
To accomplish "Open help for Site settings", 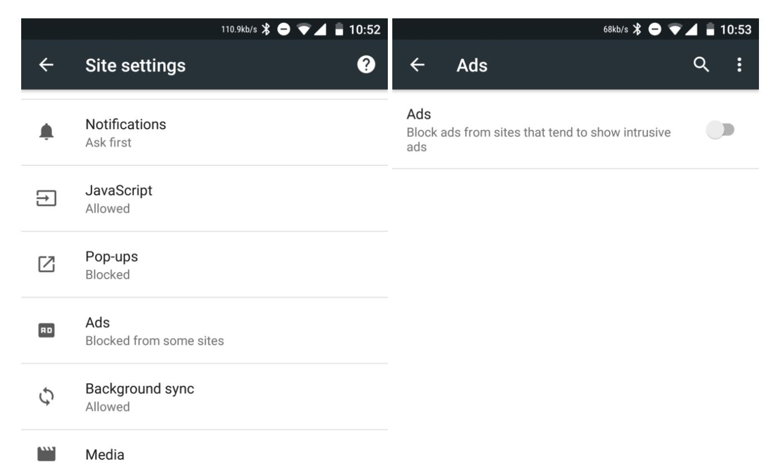I will 366,65.
